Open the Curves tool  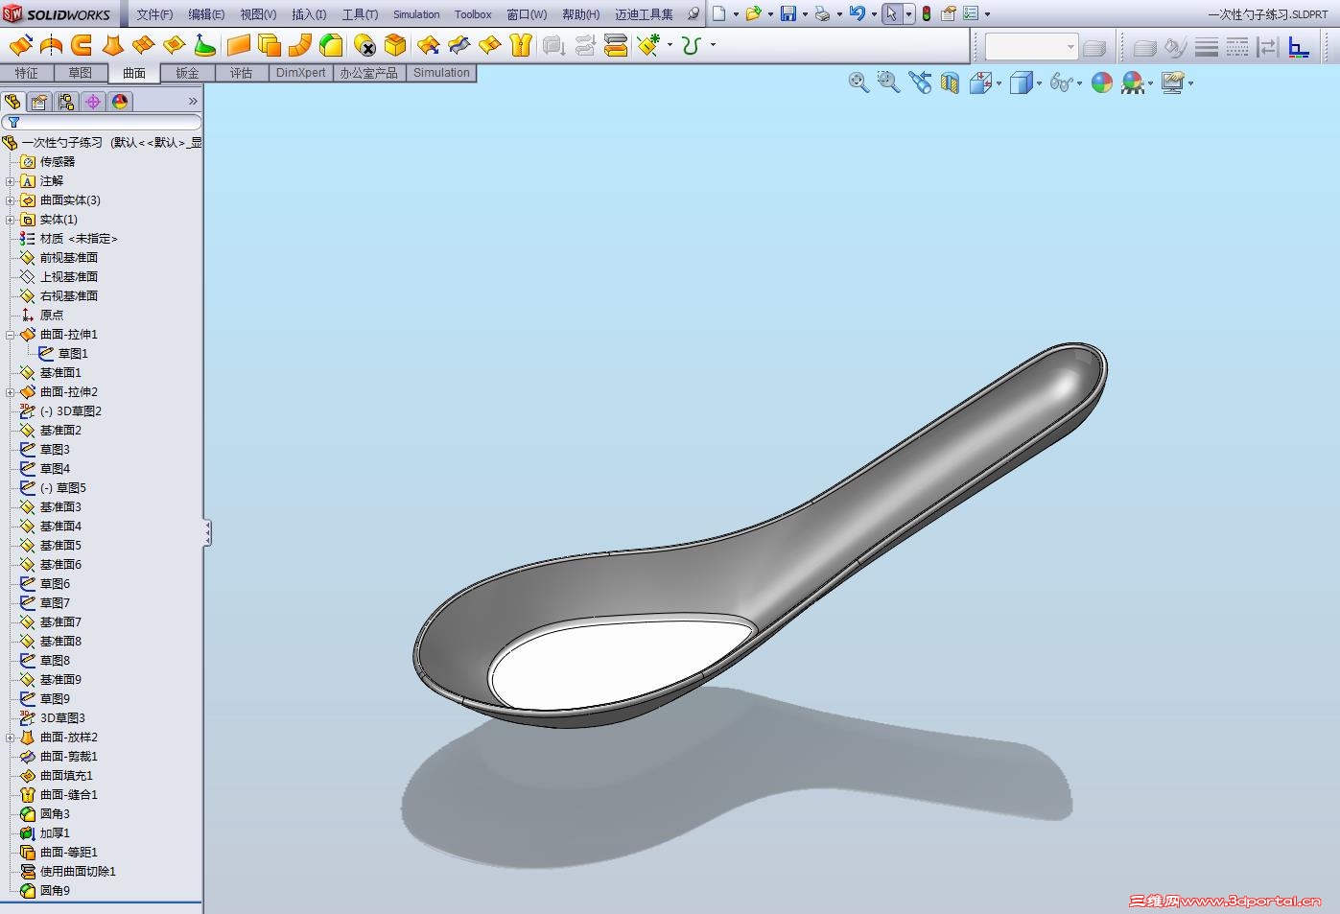pos(692,45)
